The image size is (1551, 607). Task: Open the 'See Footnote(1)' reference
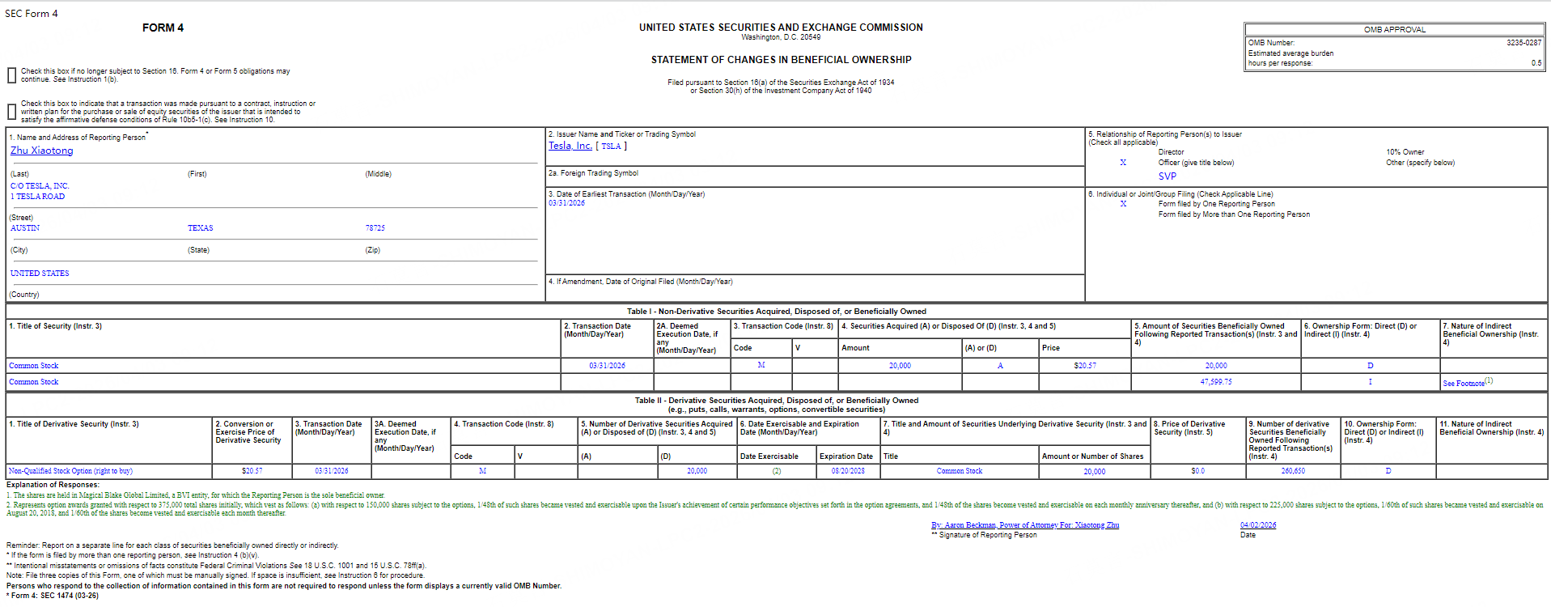coord(1468,383)
